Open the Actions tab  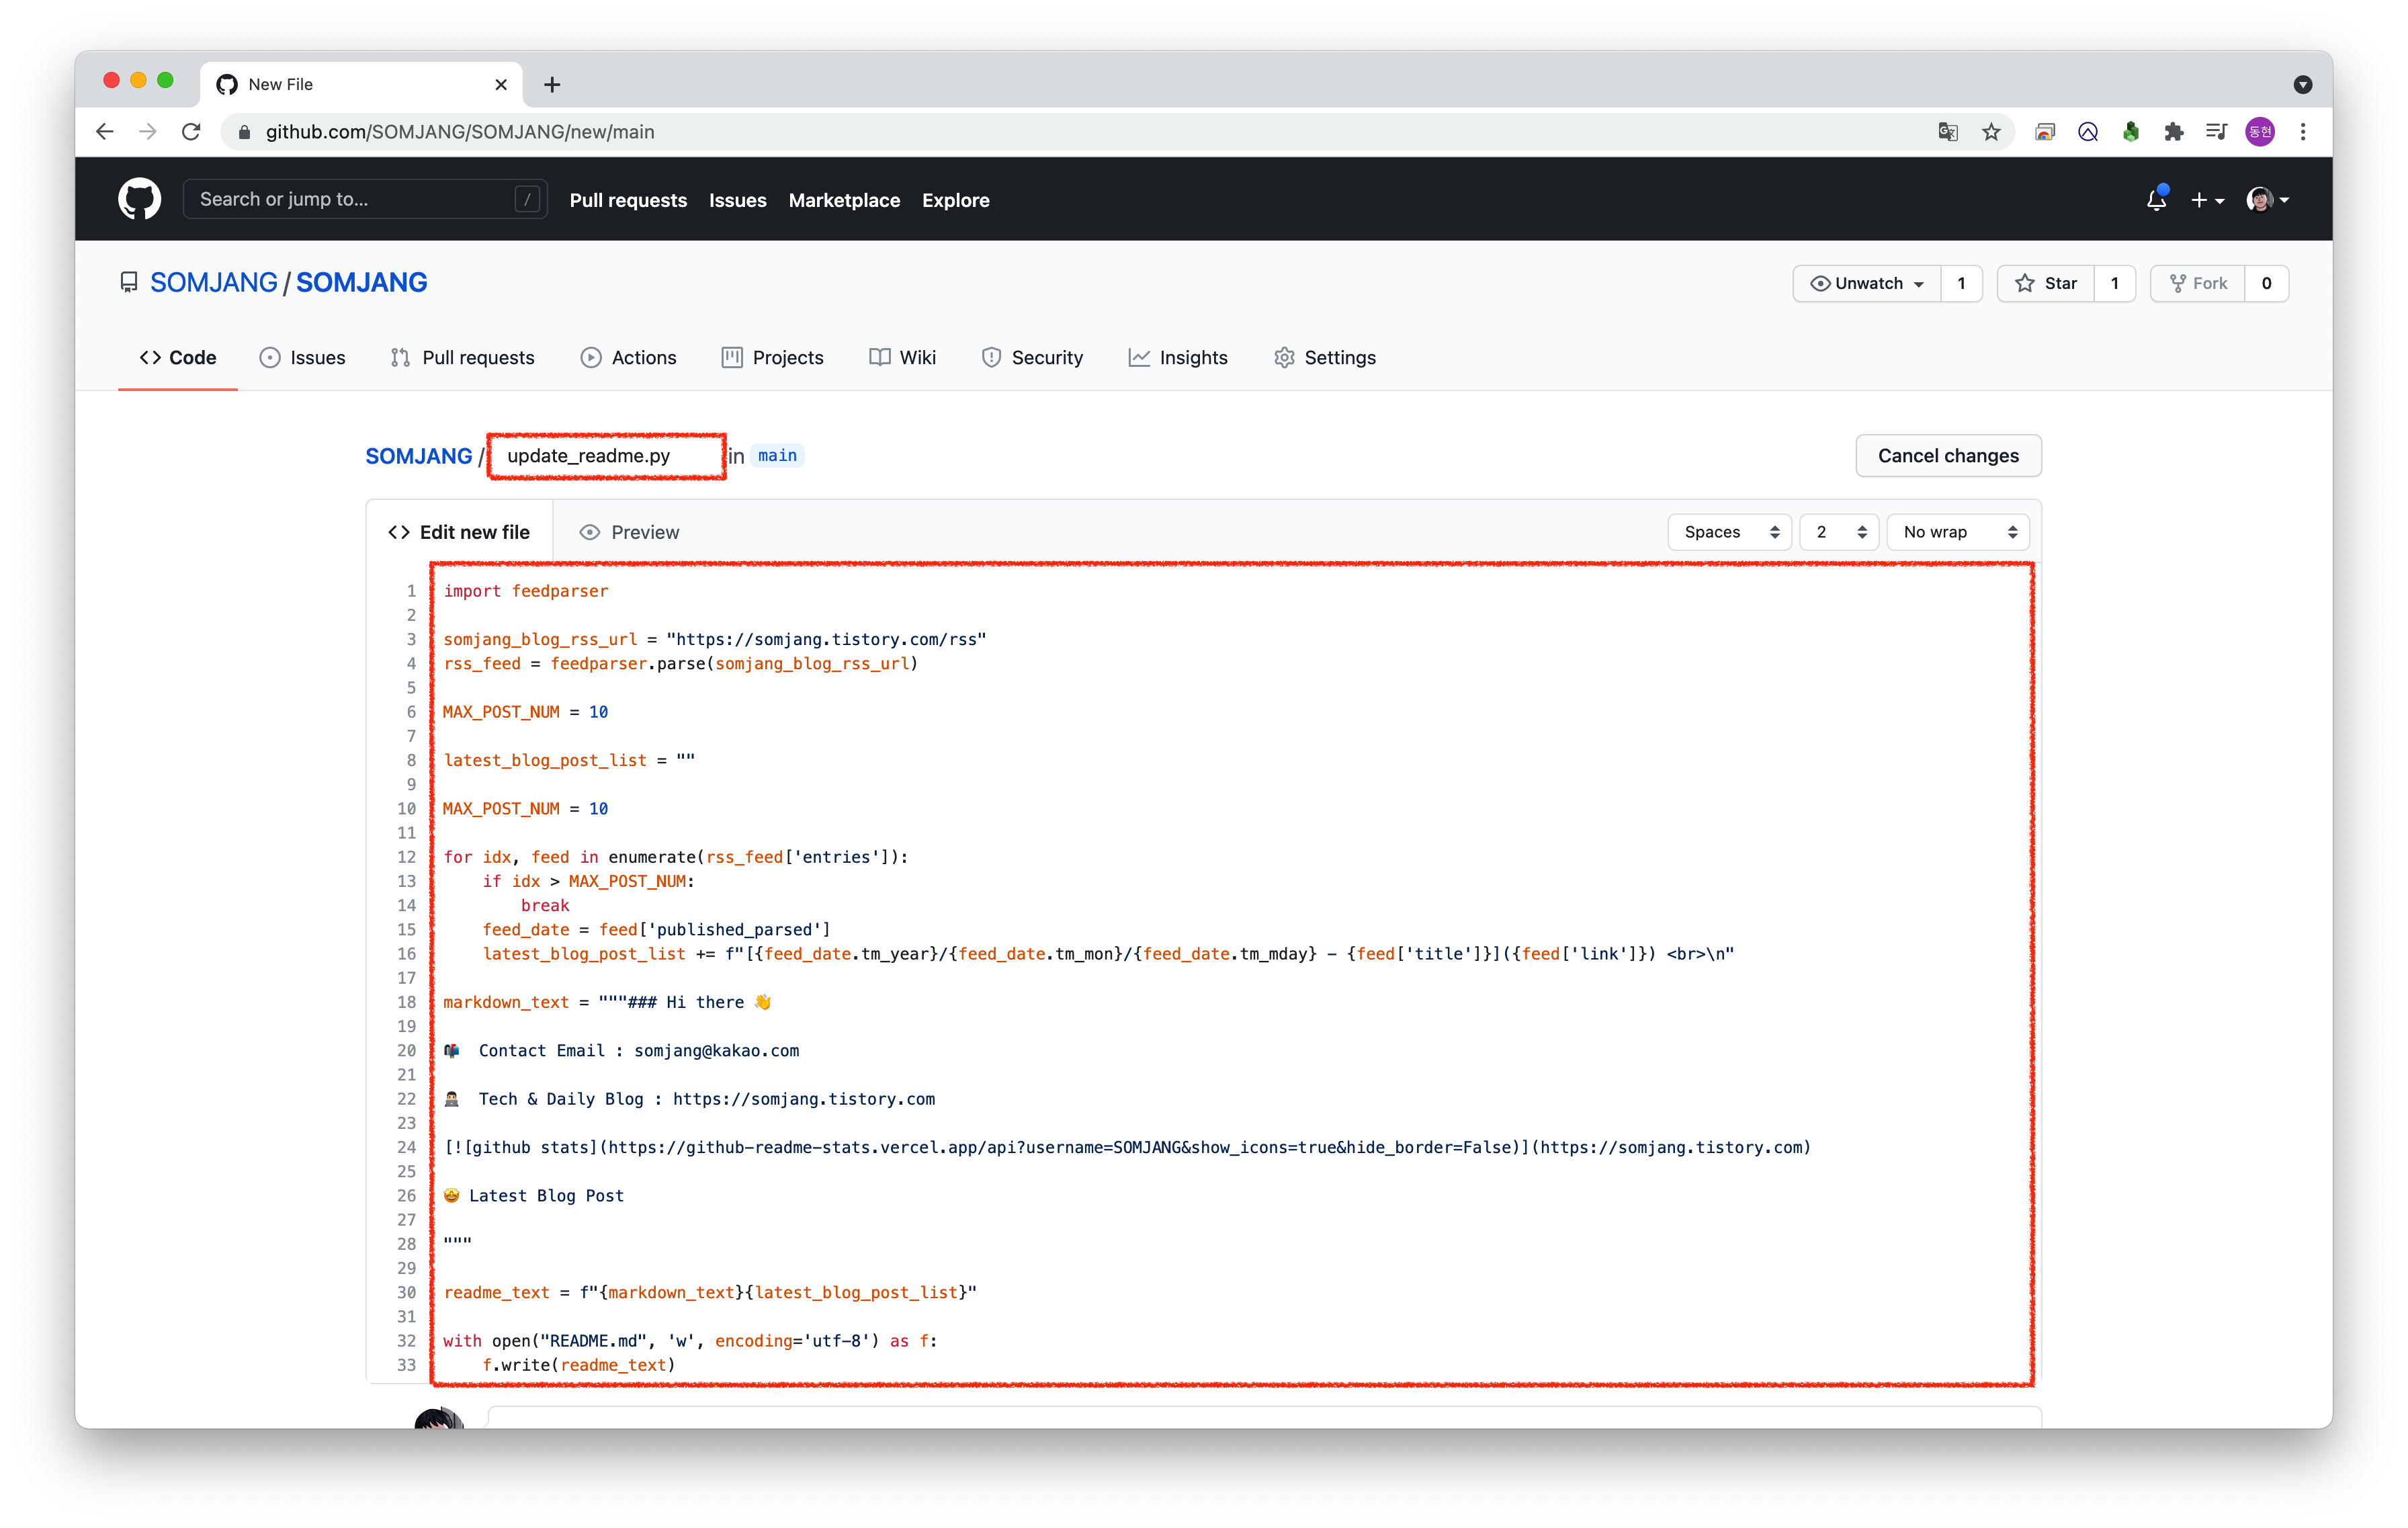(629, 357)
